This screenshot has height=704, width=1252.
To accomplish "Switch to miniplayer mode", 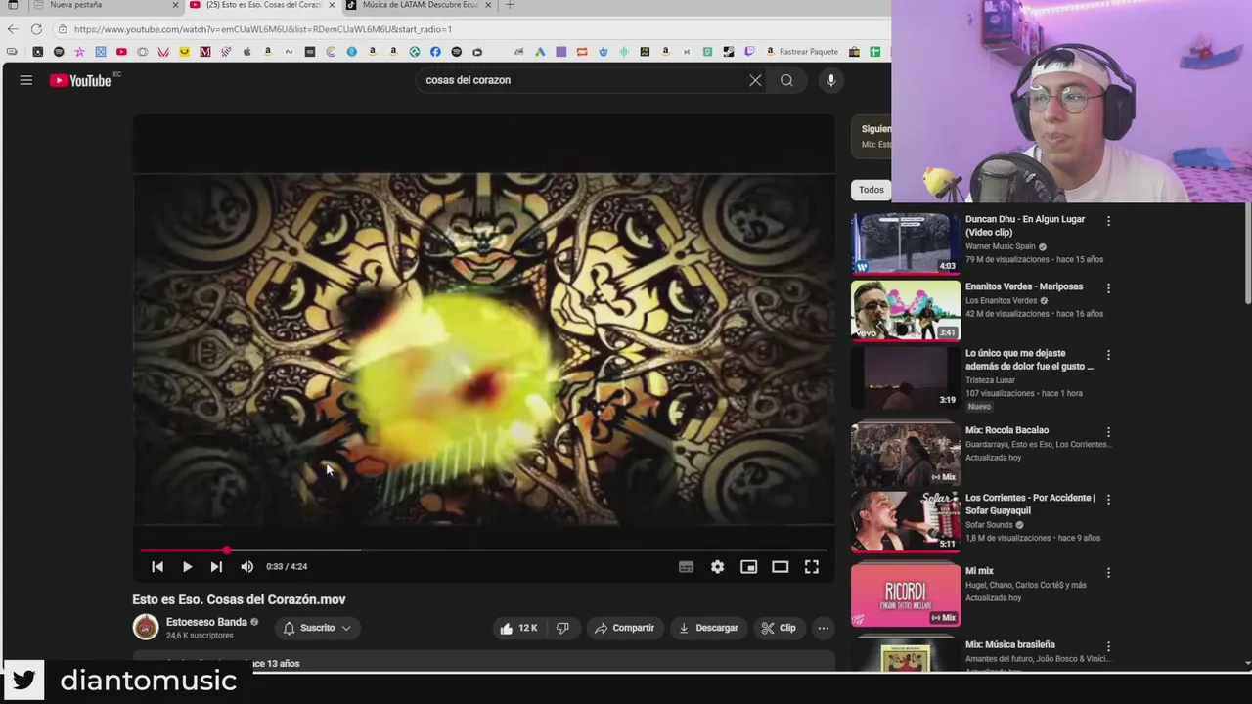I will click(748, 566).
